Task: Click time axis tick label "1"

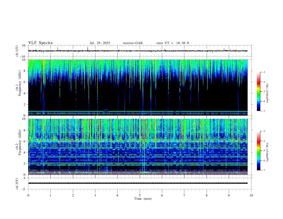Action: (50, 195)
